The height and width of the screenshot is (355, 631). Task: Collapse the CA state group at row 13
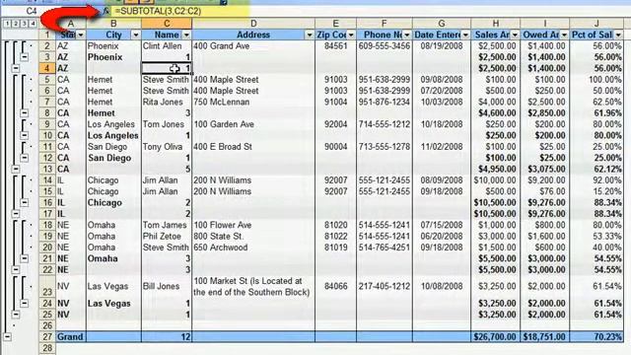(16, 169)
